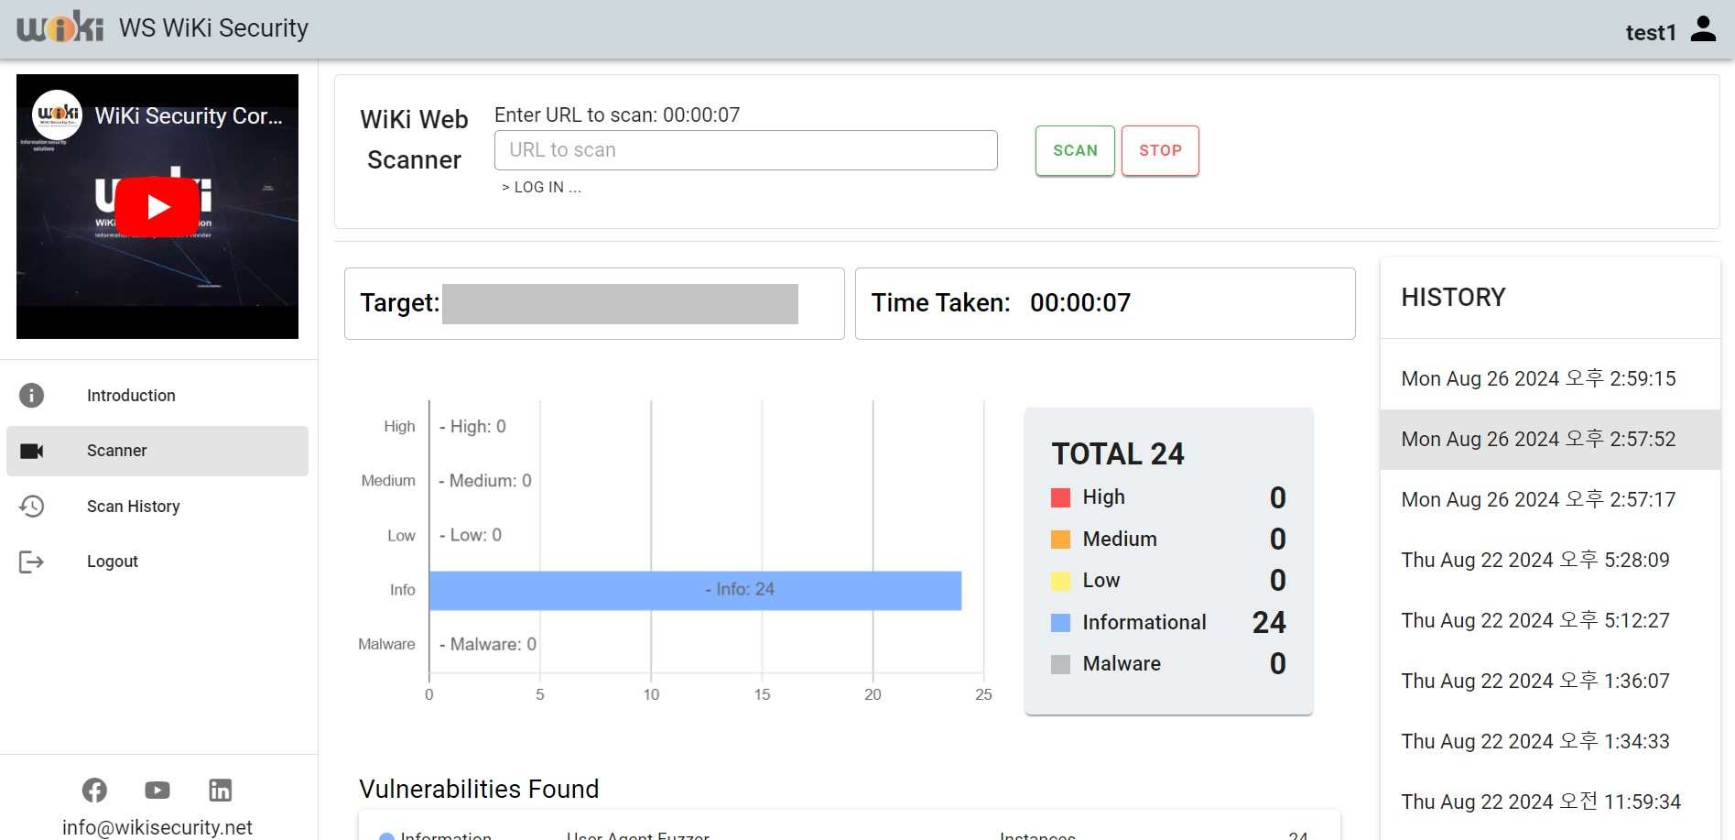Click the test1 user account icon

tap(1703, 27)
